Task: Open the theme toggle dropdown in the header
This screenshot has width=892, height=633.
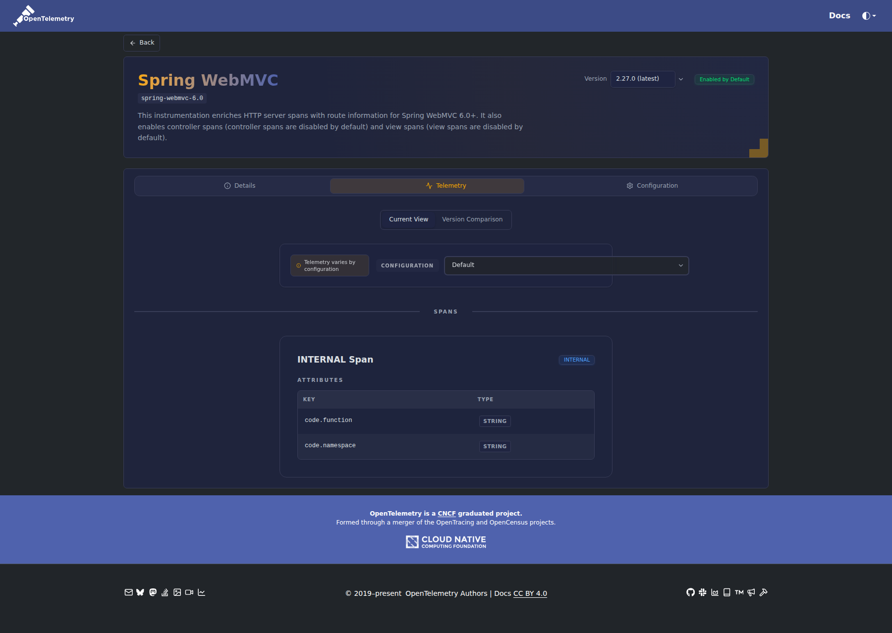Action: click(869, 16)
